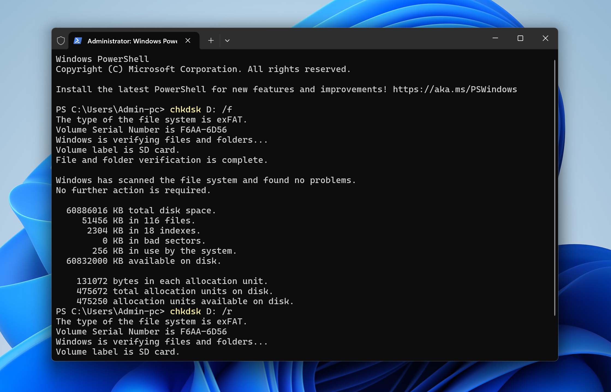Click the 'chkdsk D: /r' command text
Viewport: 611px width, 392px height.
point(201,311)
